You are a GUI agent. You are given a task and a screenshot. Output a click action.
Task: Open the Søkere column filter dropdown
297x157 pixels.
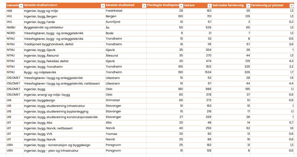[210, 6]
